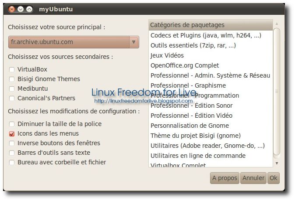
Task: Check the Bisigi Gnome Themes source
Action: point(12,79)
